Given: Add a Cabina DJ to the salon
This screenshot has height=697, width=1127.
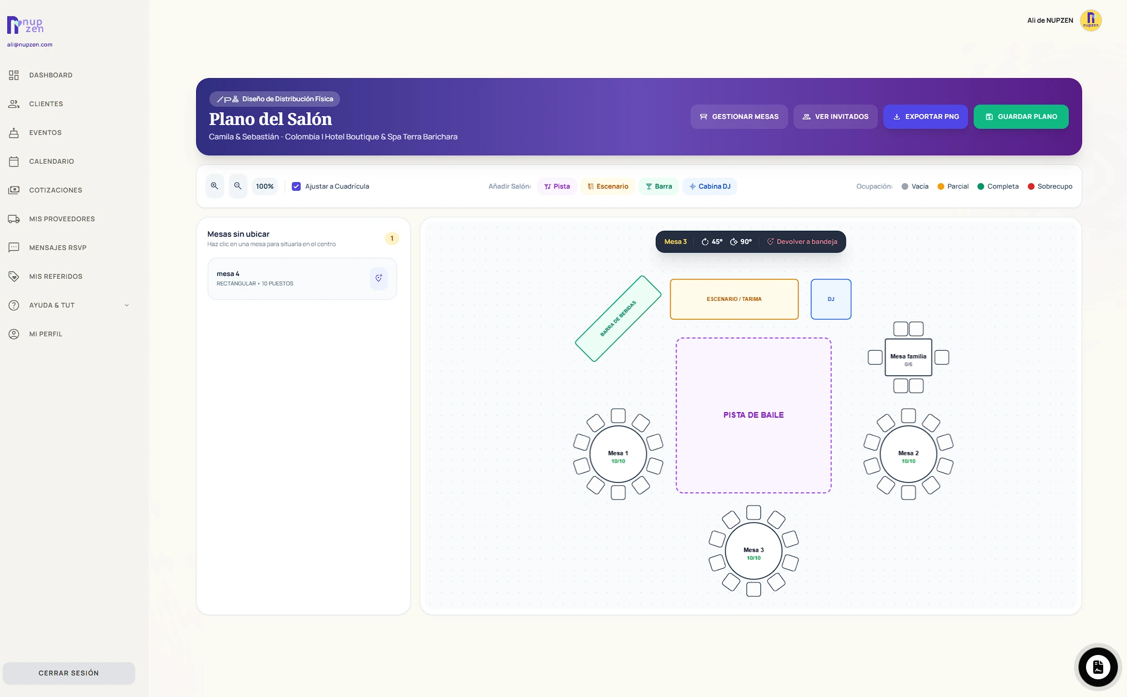Looking at the screenshot, I should click(x=709, y=186).
